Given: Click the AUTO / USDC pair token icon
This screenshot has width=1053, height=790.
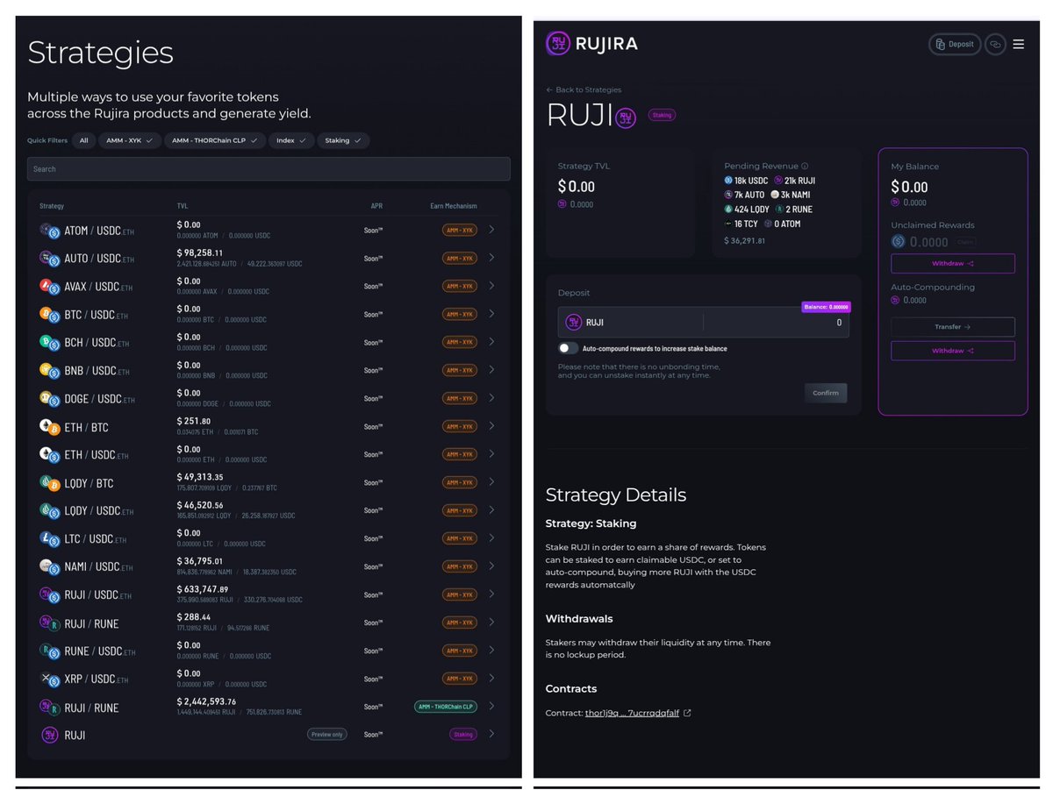Looking at the screenshot, I should [50, 258].
